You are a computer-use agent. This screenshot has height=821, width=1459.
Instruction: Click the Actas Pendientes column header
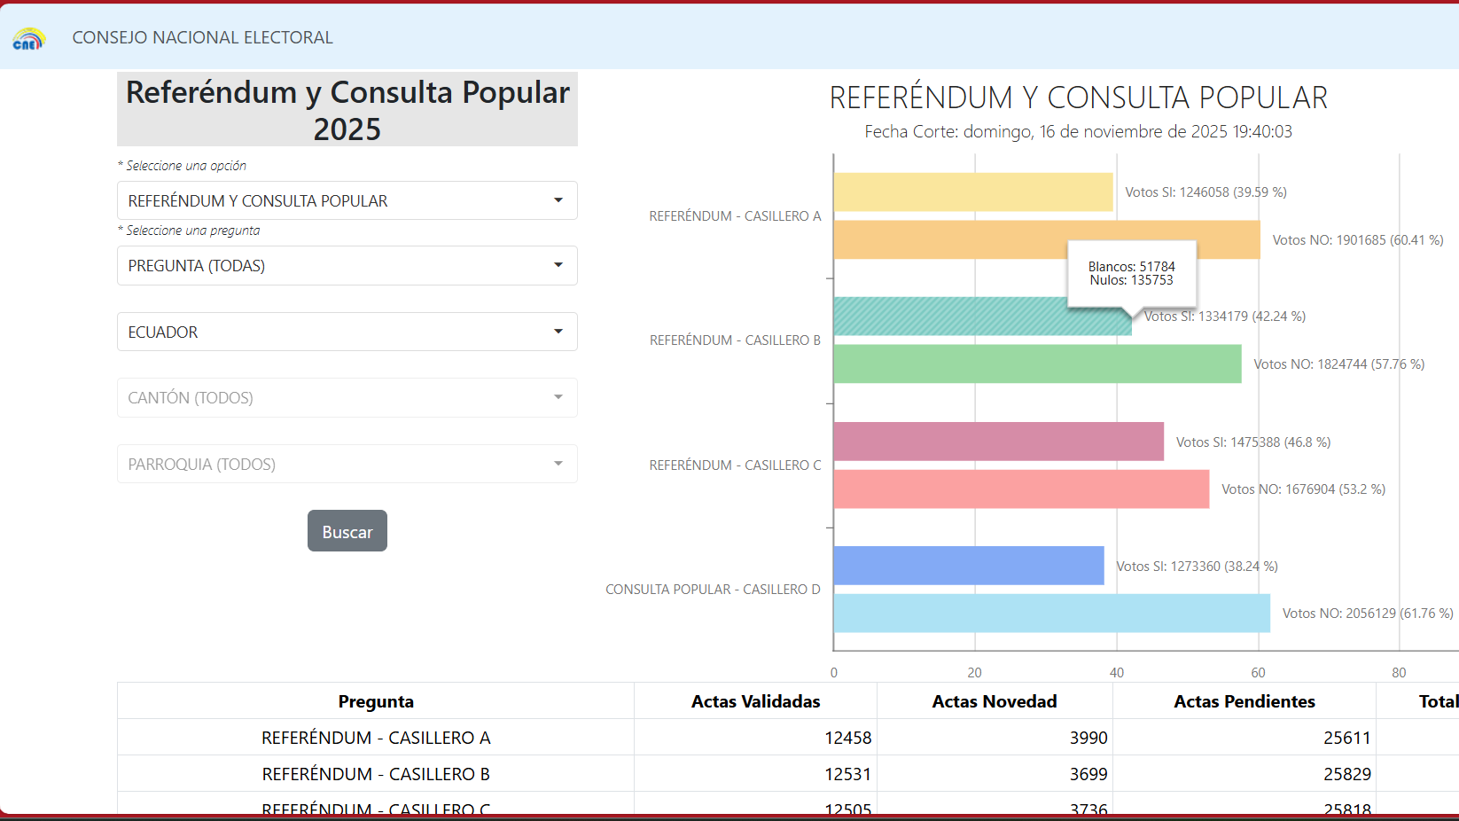[1244, 701]
